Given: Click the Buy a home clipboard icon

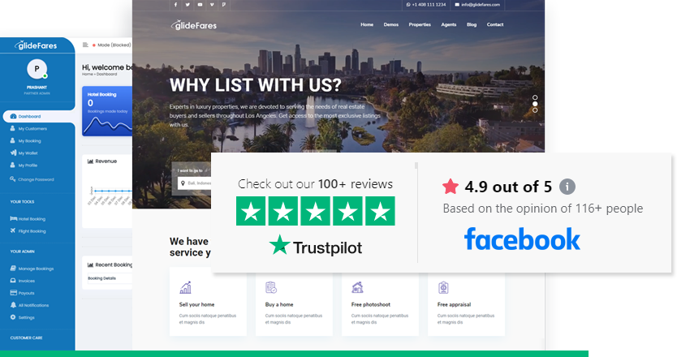Looking at the screenshot, I should click(x=270, y=287).
